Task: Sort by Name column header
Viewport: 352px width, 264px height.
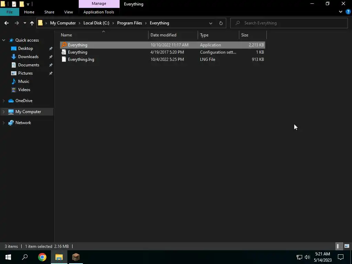Action: [103, 35]
